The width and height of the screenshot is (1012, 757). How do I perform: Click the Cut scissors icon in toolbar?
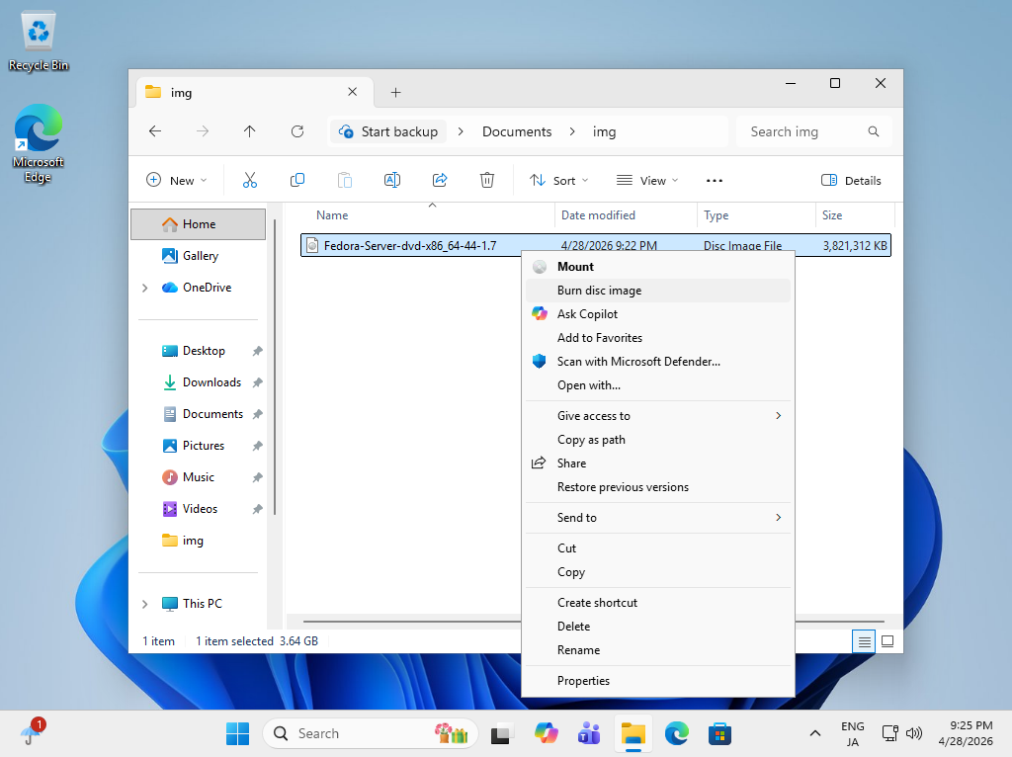tap(249, 180)
